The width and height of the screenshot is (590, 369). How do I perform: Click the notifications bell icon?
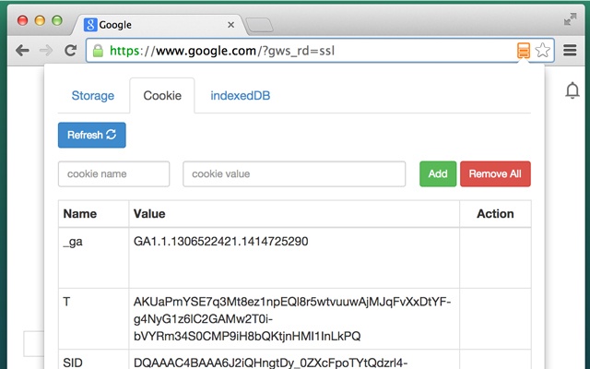tap(572, 90)
